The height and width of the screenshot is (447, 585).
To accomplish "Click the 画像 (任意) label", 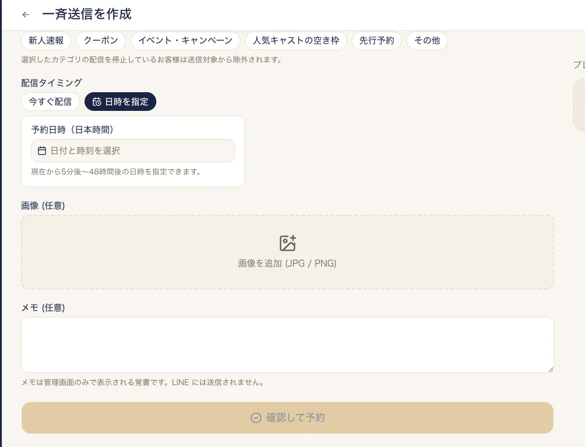I will coord(43,205).
